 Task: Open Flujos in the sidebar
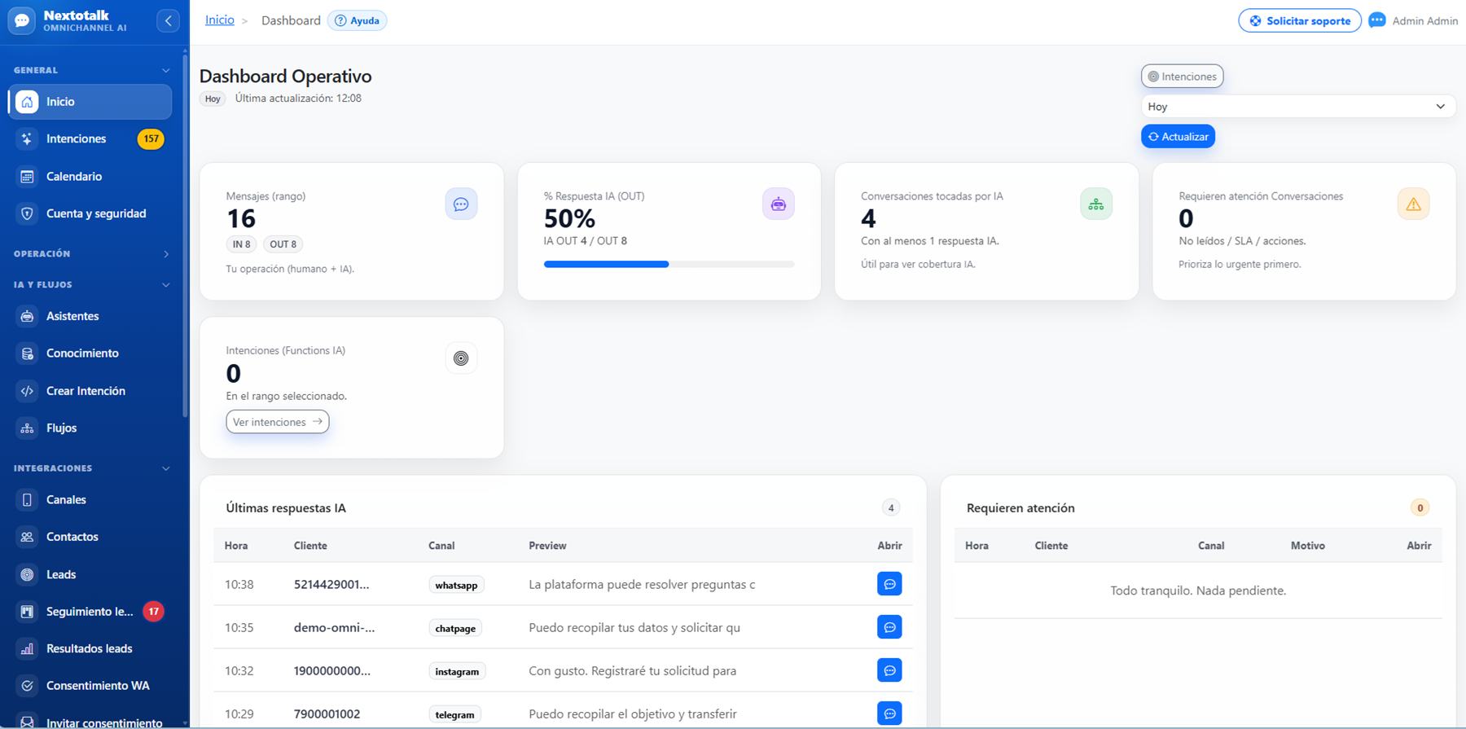(x=90, y=428)
